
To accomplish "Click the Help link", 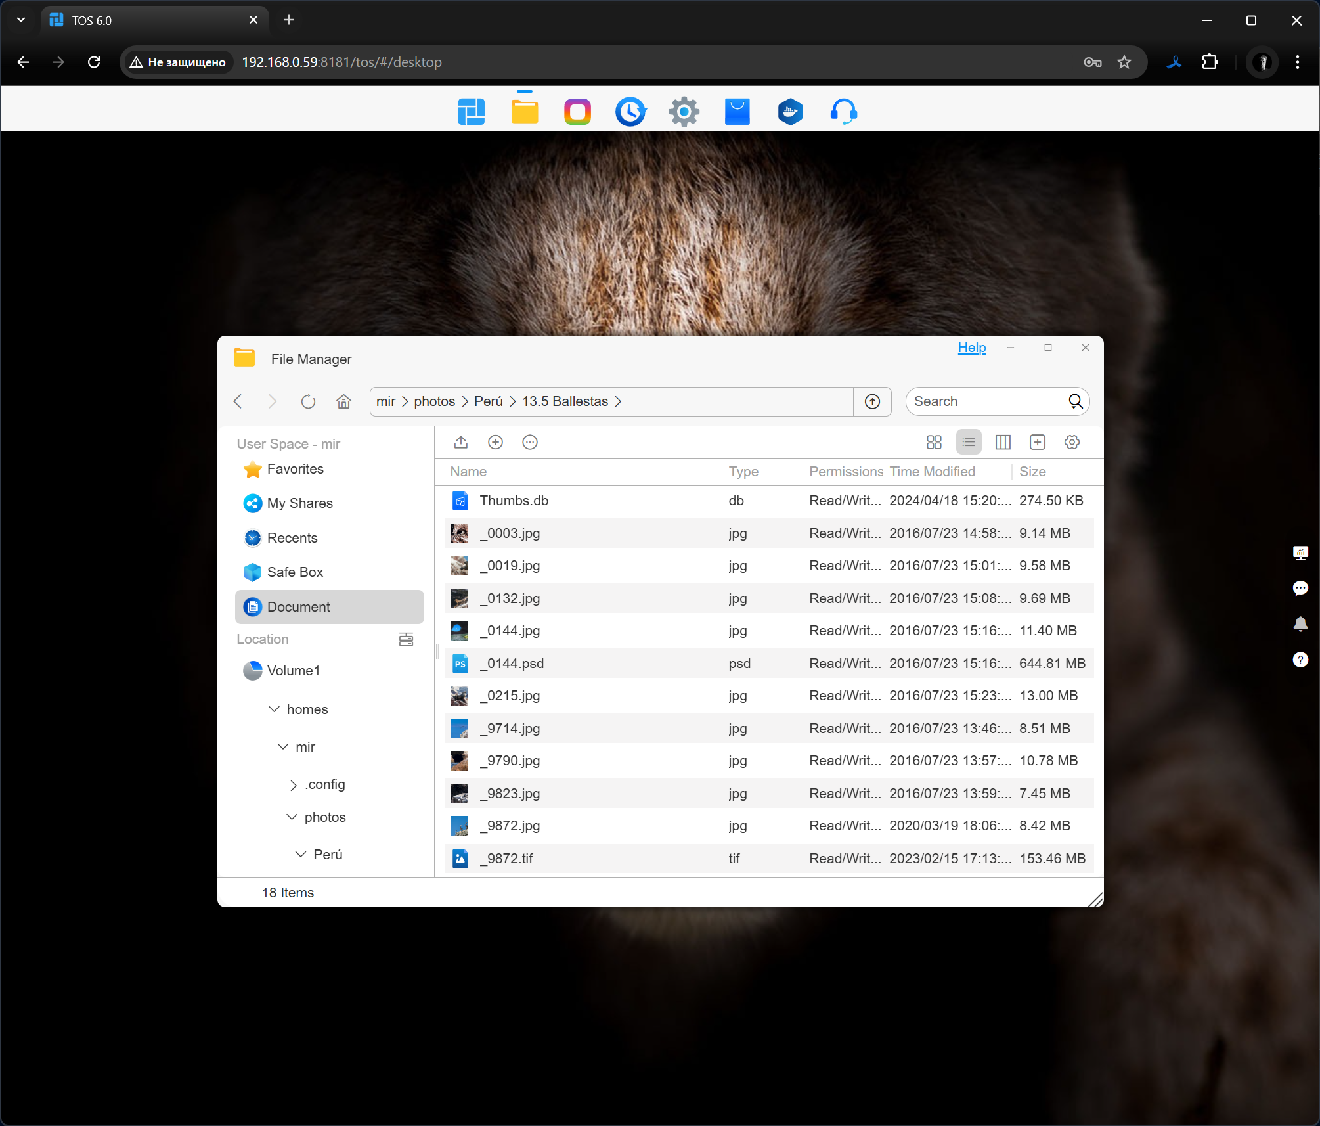I will [x=971, y=348].
